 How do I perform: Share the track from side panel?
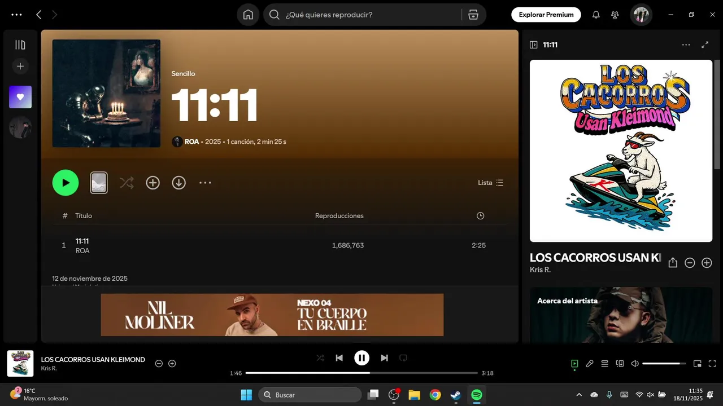click(x=673, y=263)
